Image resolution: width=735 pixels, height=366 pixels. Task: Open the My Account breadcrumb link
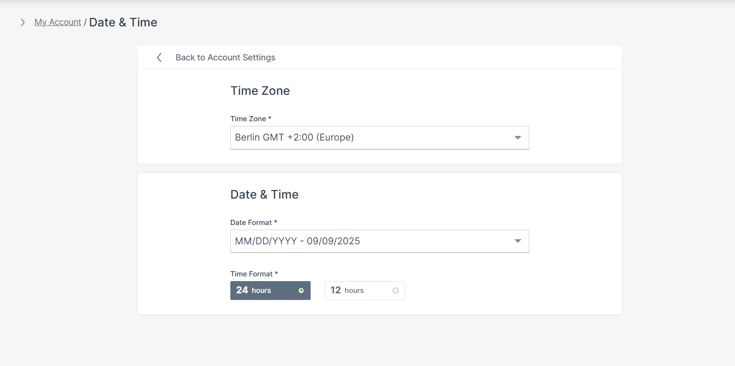(58, 22)
